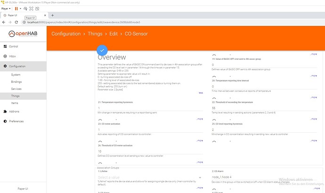
Task: Open System under Configuration
Action: 16,75
